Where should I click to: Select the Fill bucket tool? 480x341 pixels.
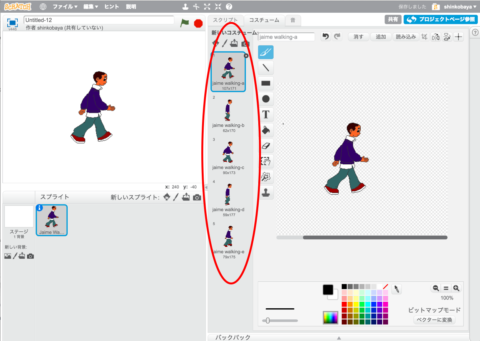pos(266,130)
